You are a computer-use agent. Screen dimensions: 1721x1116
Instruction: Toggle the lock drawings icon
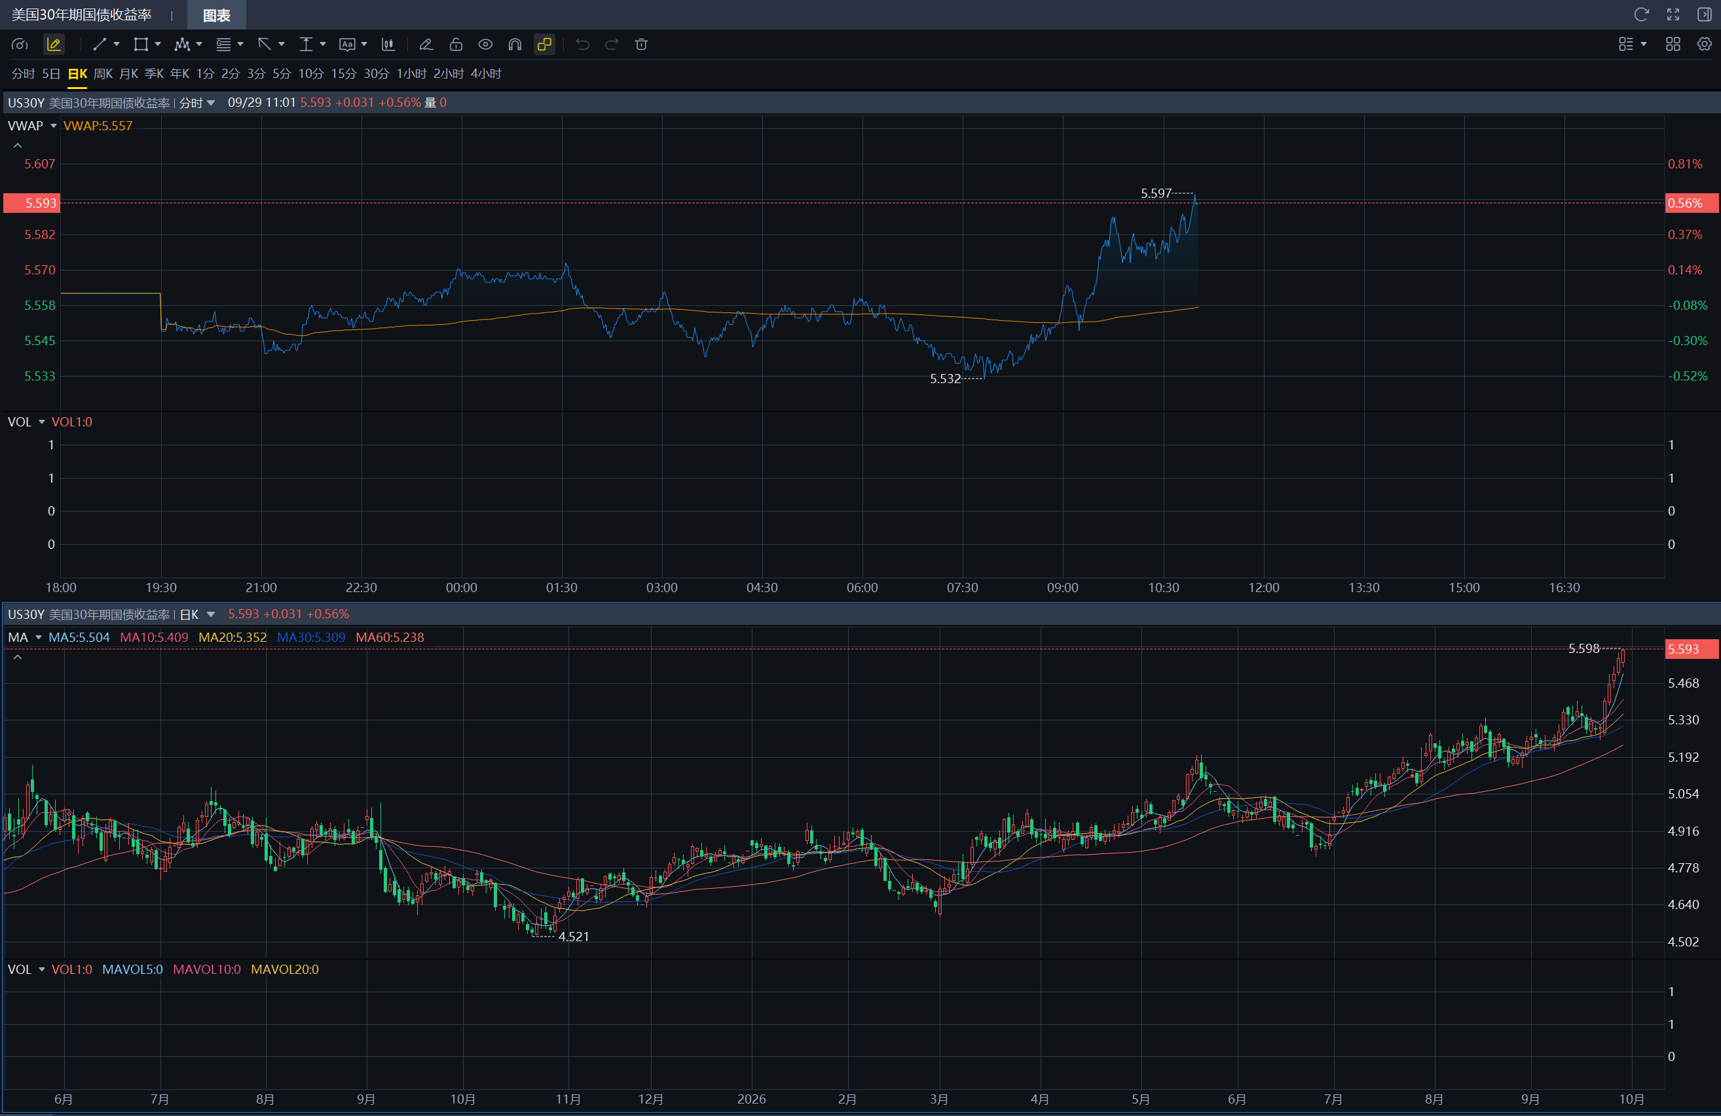click(456, 45)
